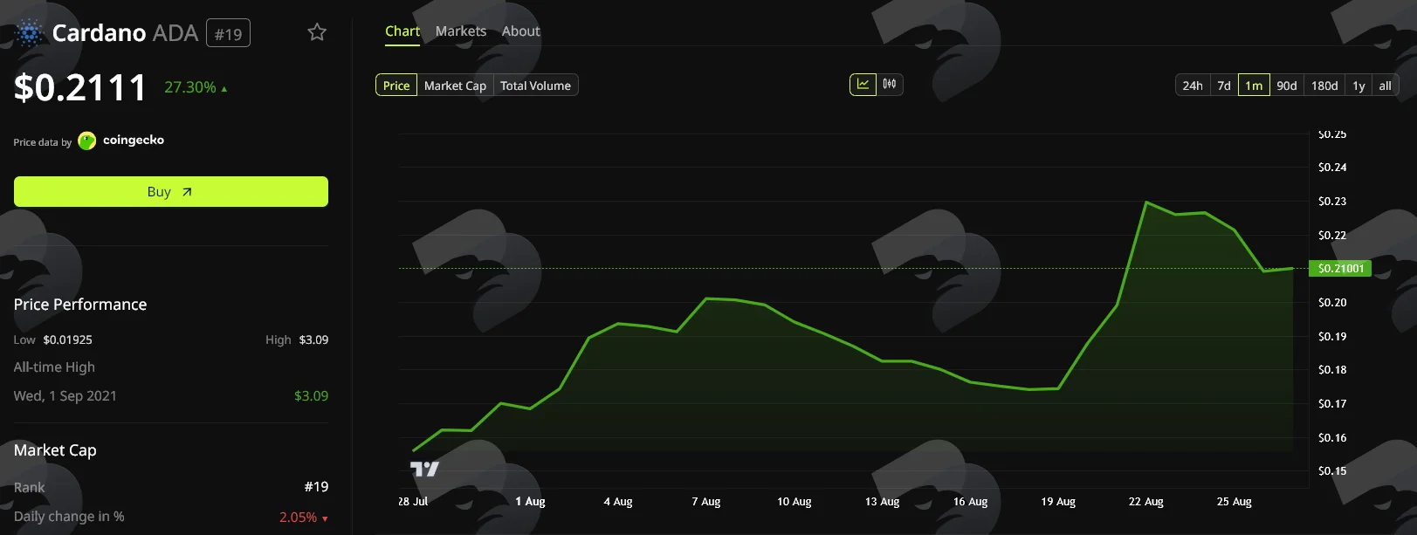Click the 25 Aug date on the x-axis

(1235, 502)
